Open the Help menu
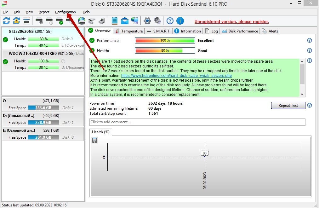The height and width of the screenshot is (208, 319). pos(86,12)
